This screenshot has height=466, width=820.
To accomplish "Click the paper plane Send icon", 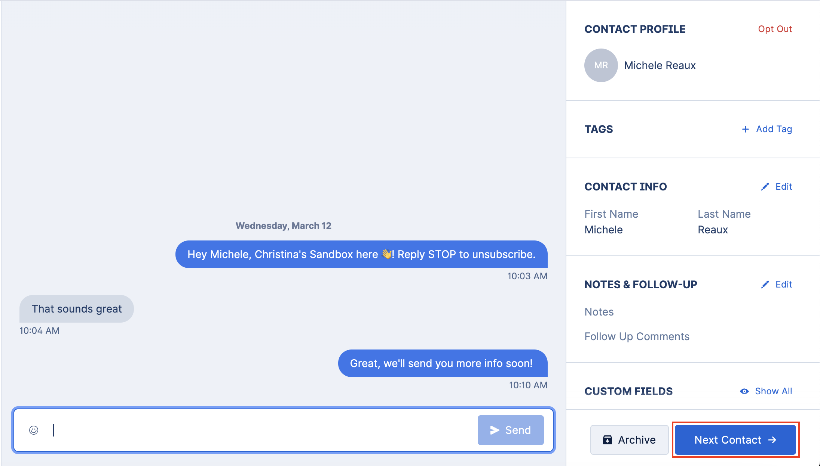I will (x=495, y=430).
